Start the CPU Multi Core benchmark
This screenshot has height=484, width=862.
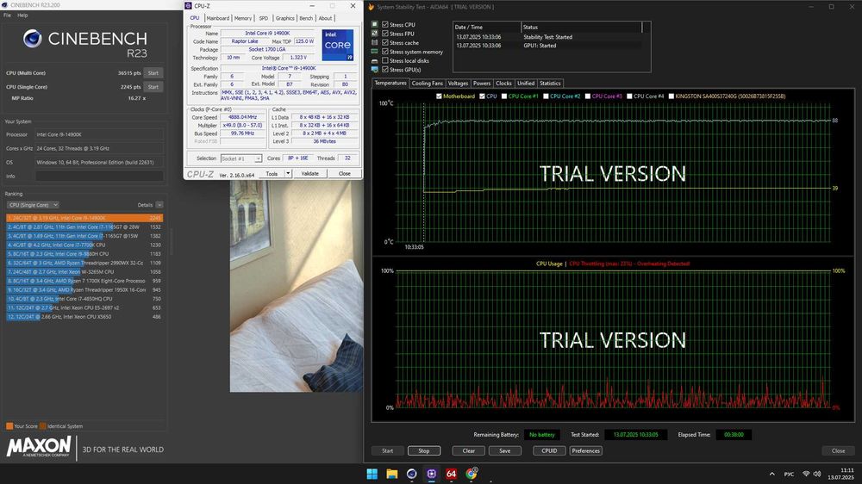click(x=153, y=73)
